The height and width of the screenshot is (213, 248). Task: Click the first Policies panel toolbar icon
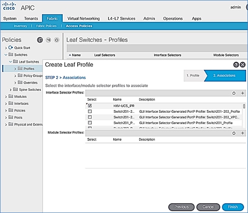coord(40,40)
